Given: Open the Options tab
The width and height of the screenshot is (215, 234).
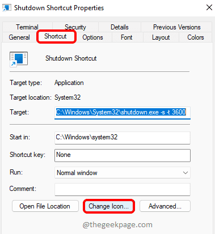Looking at the screenshot, I should (92, 37).
